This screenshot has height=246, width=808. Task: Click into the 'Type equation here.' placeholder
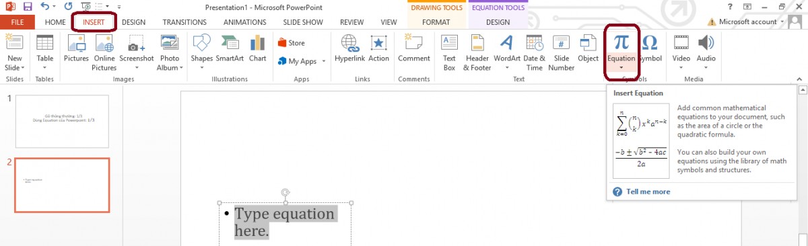[285, 222]
